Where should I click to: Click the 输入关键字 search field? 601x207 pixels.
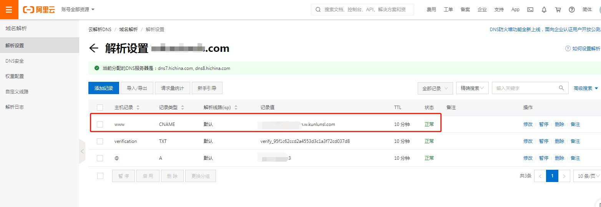point(525,88)
